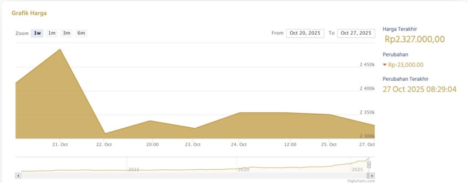Open the To date field Oct 27, 2025

coord(356,33)
